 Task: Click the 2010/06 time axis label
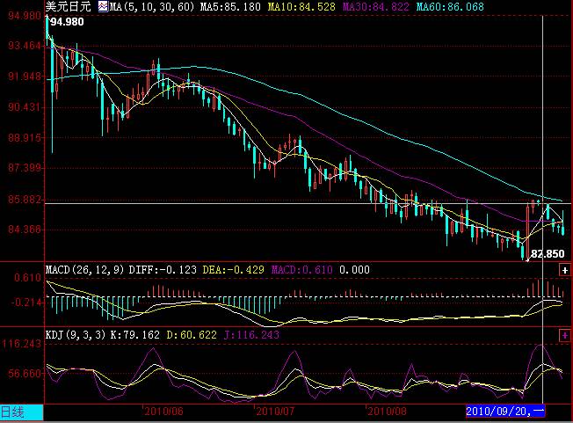coord(163,412)
